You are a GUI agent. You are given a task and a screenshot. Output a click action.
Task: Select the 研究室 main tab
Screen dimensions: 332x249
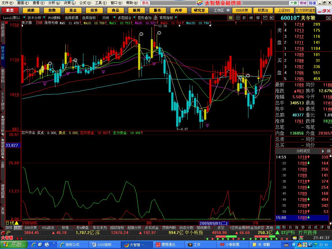point(199,10)
